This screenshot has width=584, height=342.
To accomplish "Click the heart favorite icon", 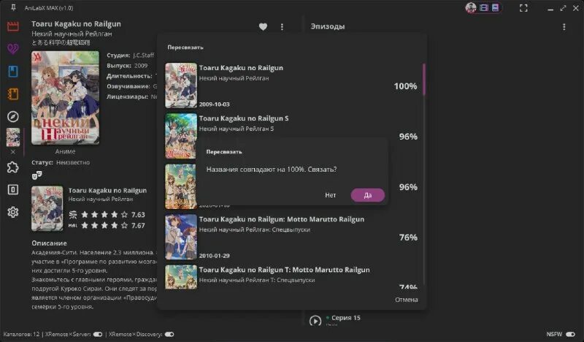I will [263, 26].
